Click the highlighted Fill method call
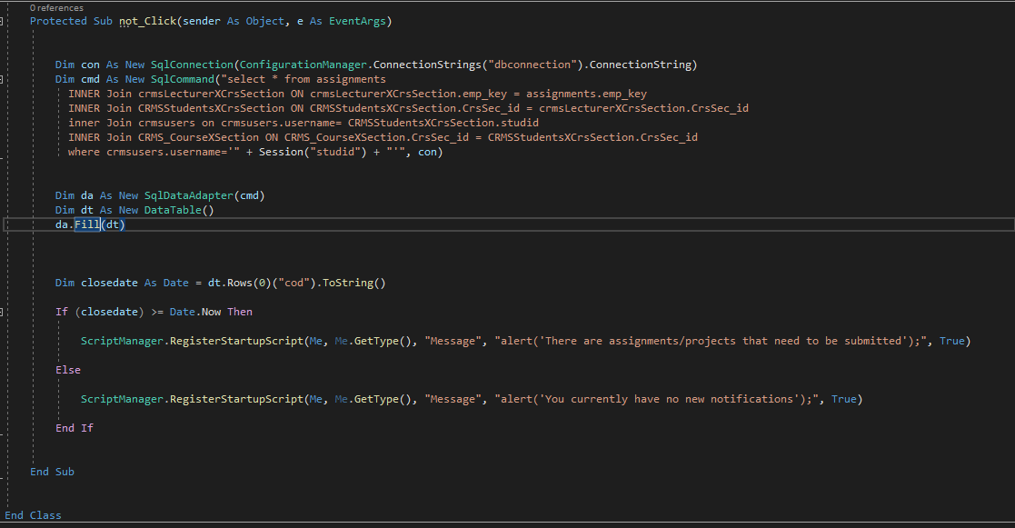1015x528 pixels. point(87,224)
